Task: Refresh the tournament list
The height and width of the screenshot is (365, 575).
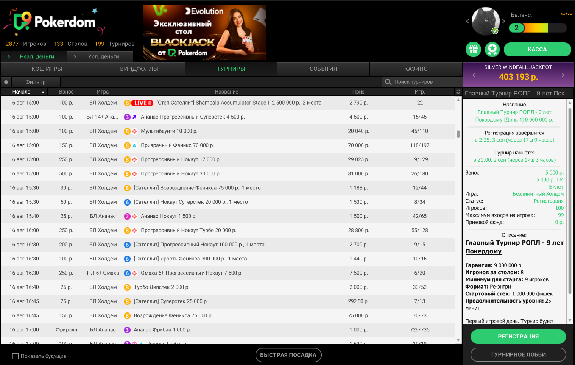Action: coord(458,92)
